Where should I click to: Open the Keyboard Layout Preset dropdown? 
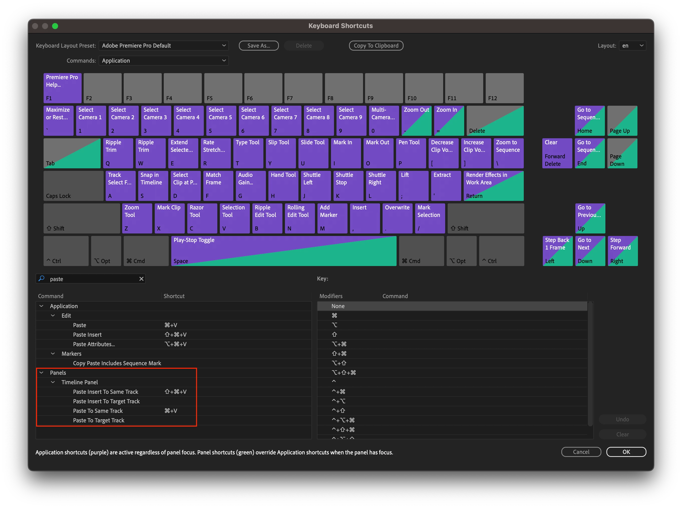(x=163, y=46)
